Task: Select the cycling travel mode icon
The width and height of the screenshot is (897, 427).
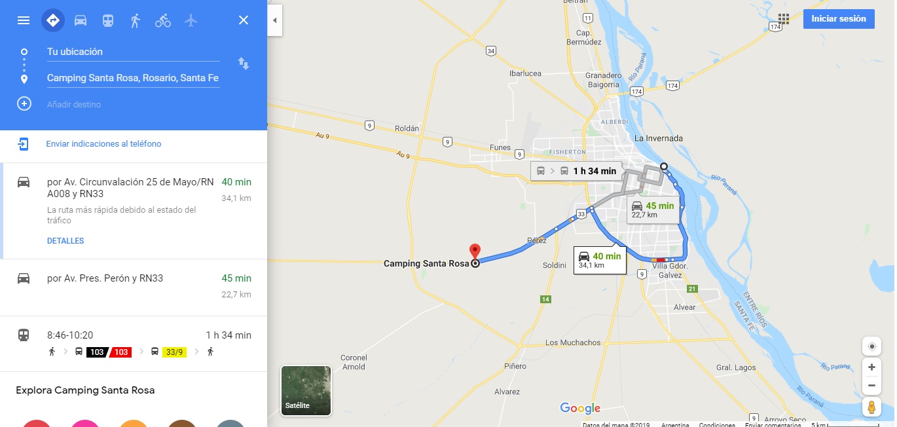Action: [163, 20]
